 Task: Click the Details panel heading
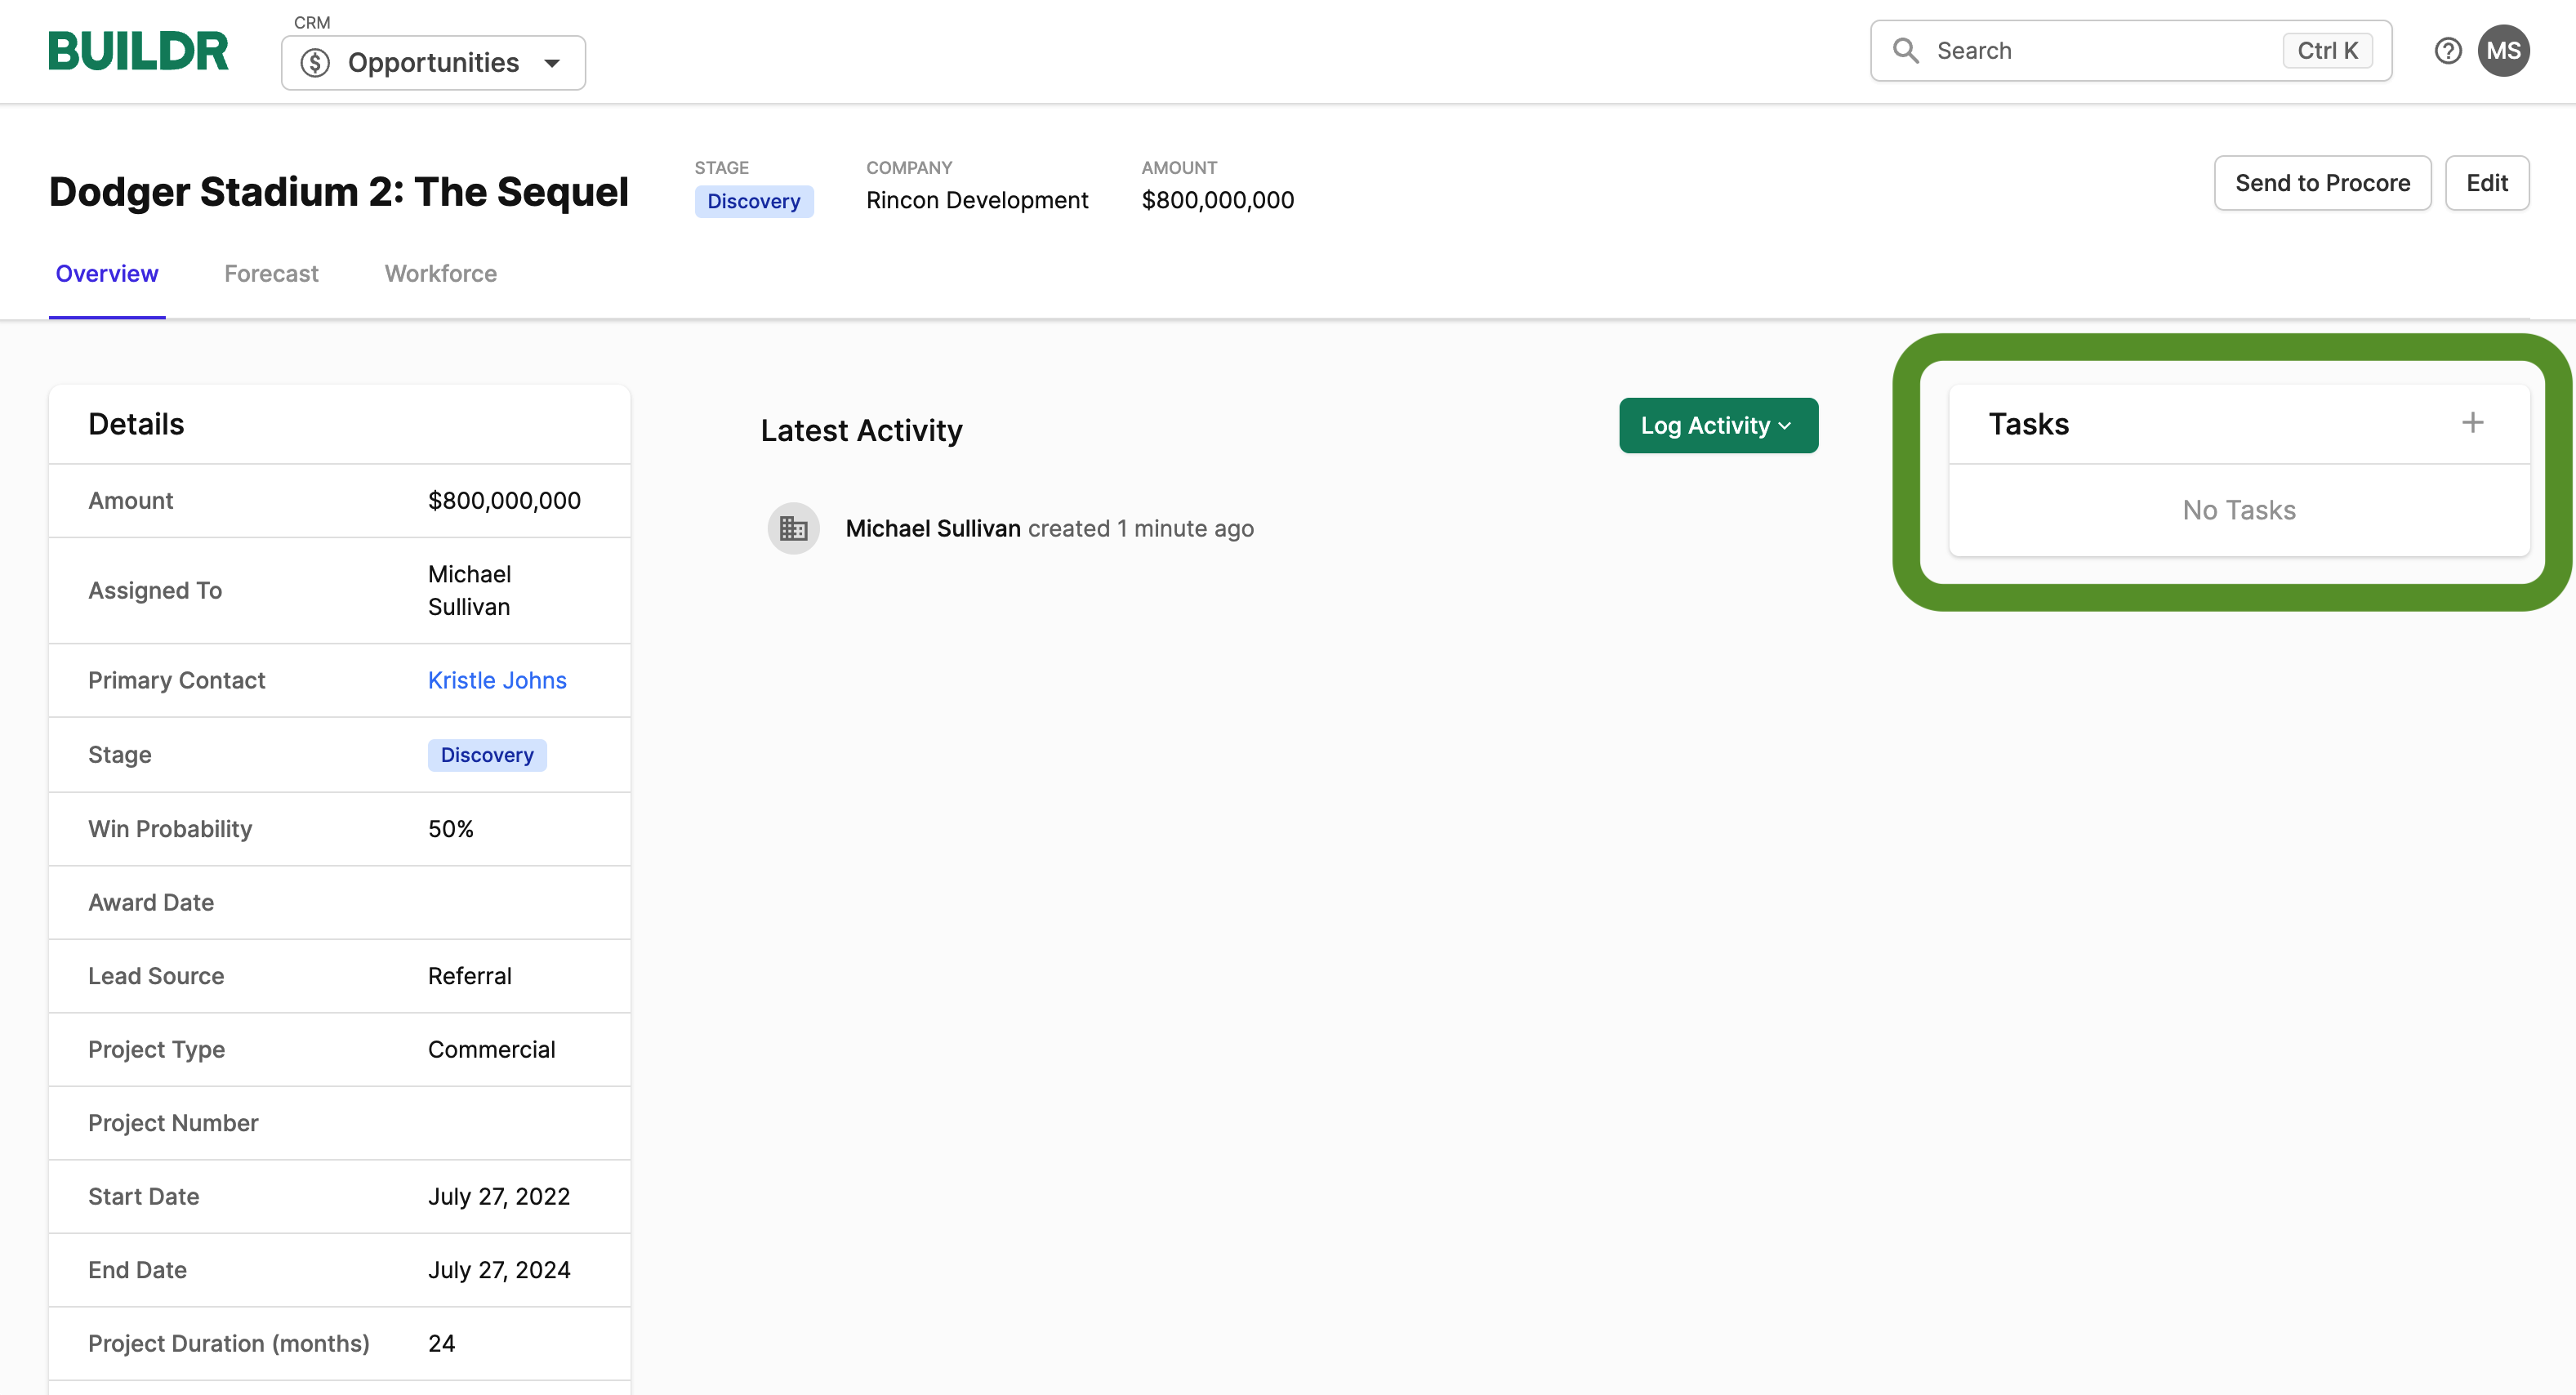(136, 424)
